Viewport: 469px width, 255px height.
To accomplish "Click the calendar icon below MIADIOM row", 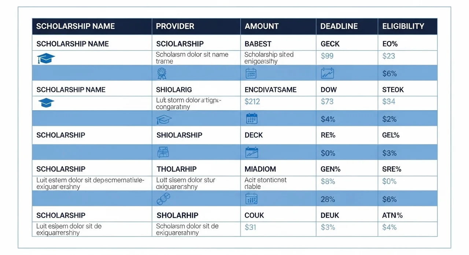I will [251, 198].
